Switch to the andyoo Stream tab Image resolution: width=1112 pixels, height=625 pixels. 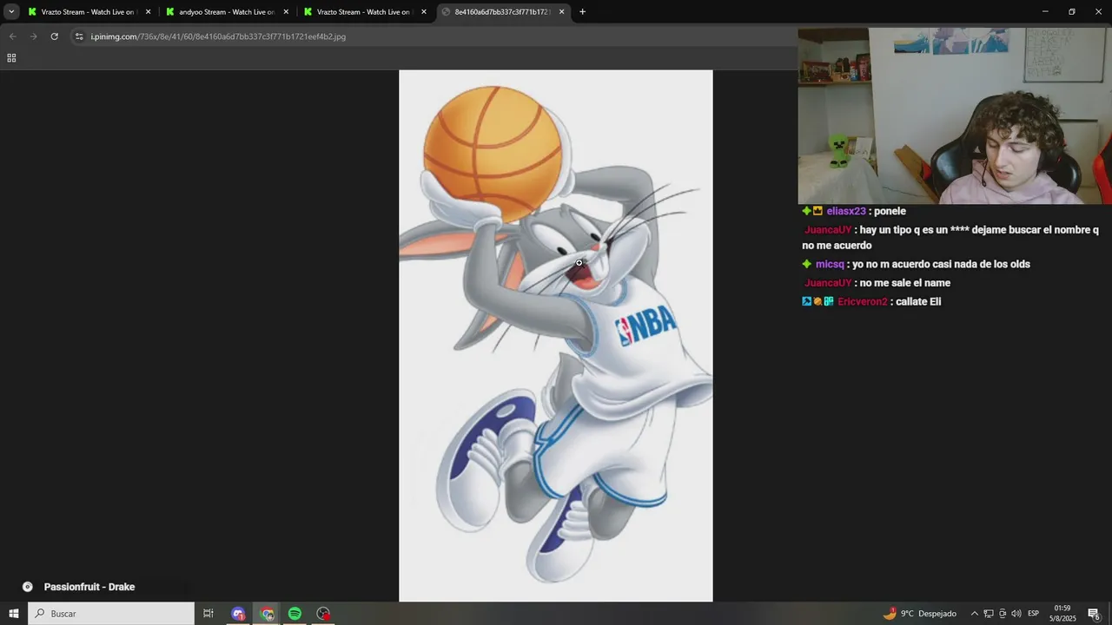[x=226, y=12]
